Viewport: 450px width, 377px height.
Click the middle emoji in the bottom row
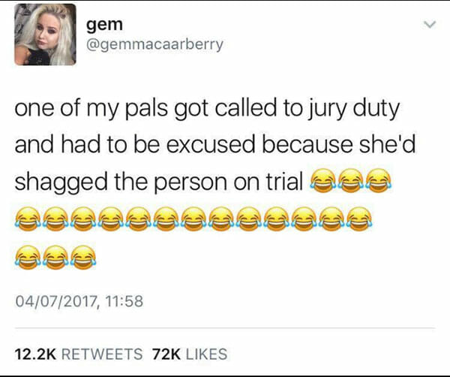coord(55,258)
